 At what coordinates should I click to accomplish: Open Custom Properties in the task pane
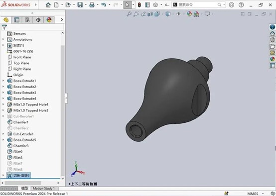[x=273, y=66]
